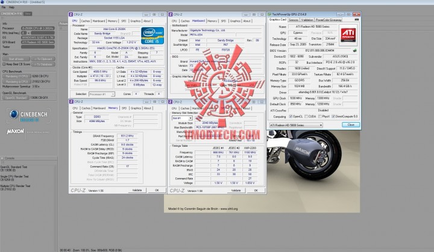Open Caches tab in CPU-Z processor window
Image resolution: width=434 pixels, height=252 pixels.
86,21
